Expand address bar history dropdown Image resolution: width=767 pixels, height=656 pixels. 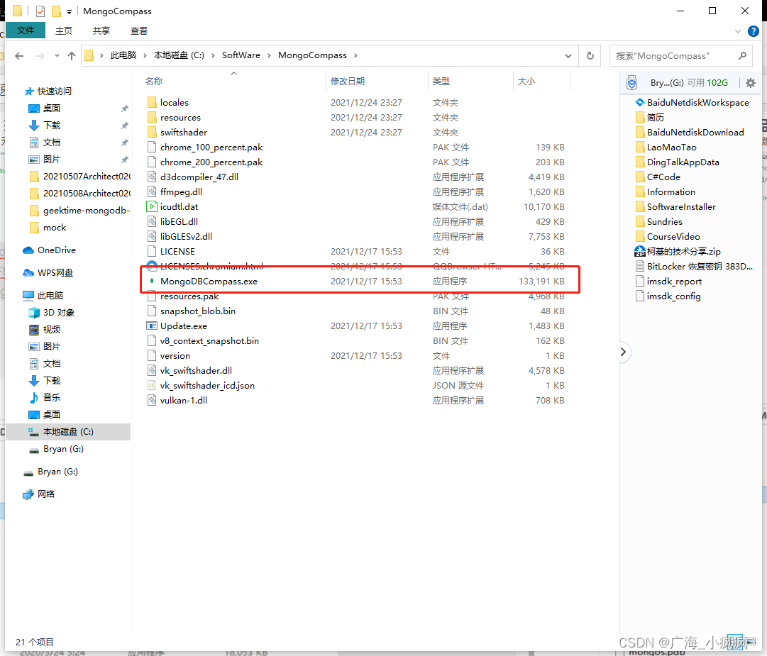(x=568, y=56)
